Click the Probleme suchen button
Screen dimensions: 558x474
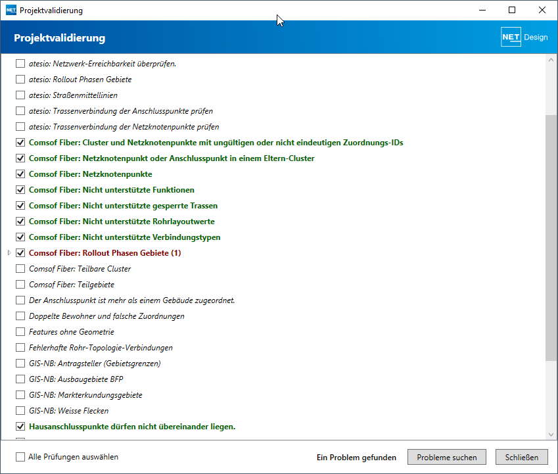447,458
